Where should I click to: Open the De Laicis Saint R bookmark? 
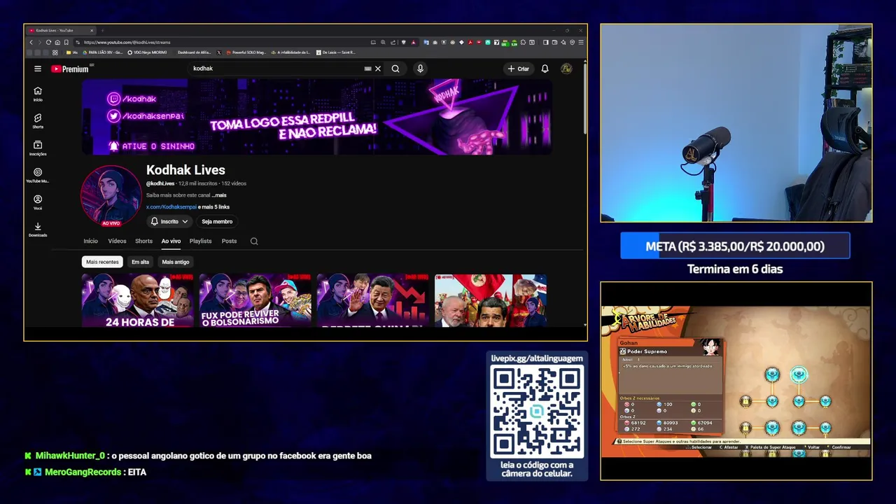point(336,52)
